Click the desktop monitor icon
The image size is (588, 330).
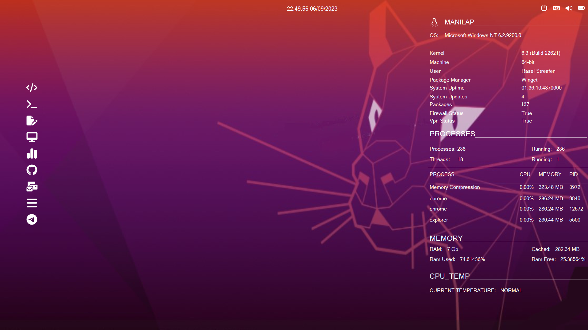(x=32, y=137)
